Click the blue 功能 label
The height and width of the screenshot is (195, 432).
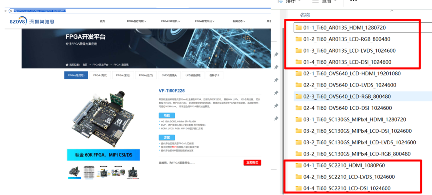167,115
